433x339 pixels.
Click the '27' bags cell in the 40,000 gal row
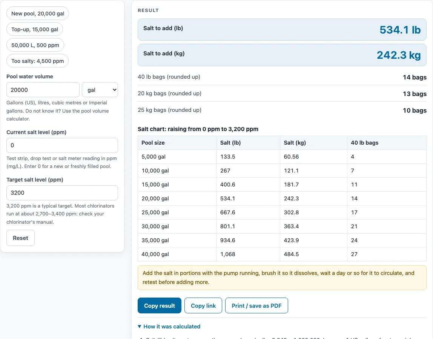point(387,254)
